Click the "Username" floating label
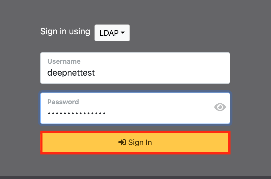This screenshot has height=179, width=271. coord(64,61)
